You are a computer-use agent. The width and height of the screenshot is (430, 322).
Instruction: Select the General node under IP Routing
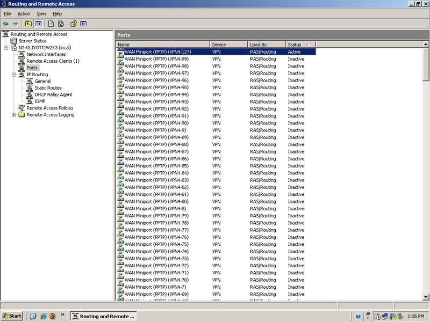pyautogui.click(x=42, y=81)
